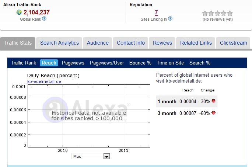Image resolution: width=252 pixels, height=167 pixels.
Task: Select the Reach metric
Action: pos(49,63)
